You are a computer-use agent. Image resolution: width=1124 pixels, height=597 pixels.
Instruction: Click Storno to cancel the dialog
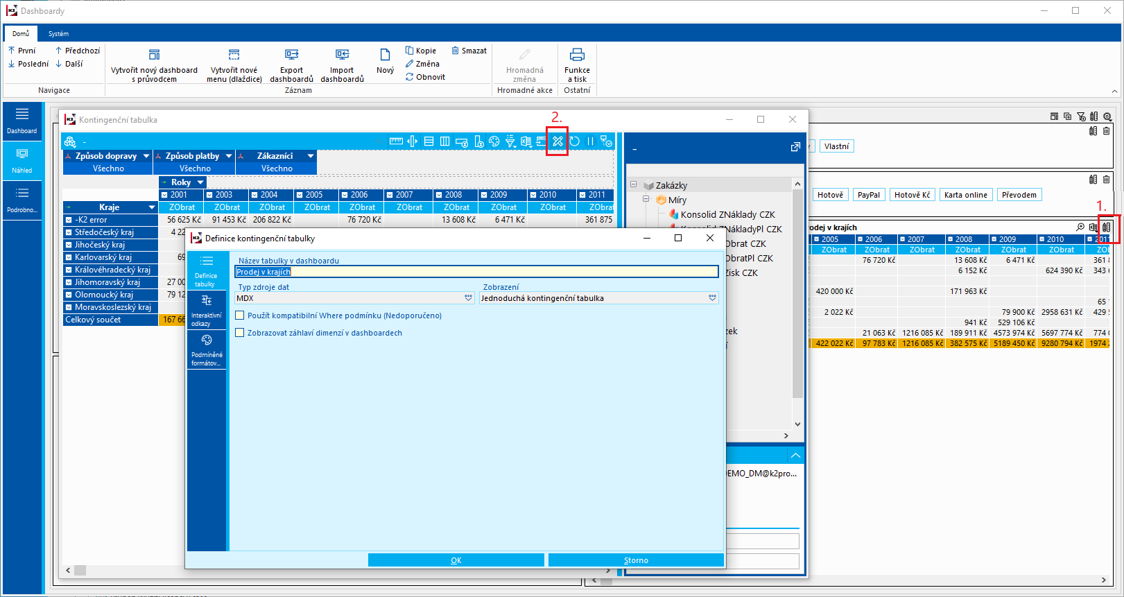point(636,560)
